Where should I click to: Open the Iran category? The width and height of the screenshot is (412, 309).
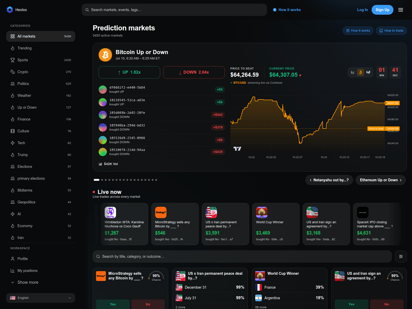pyautogui.click(x=41, y=238)
